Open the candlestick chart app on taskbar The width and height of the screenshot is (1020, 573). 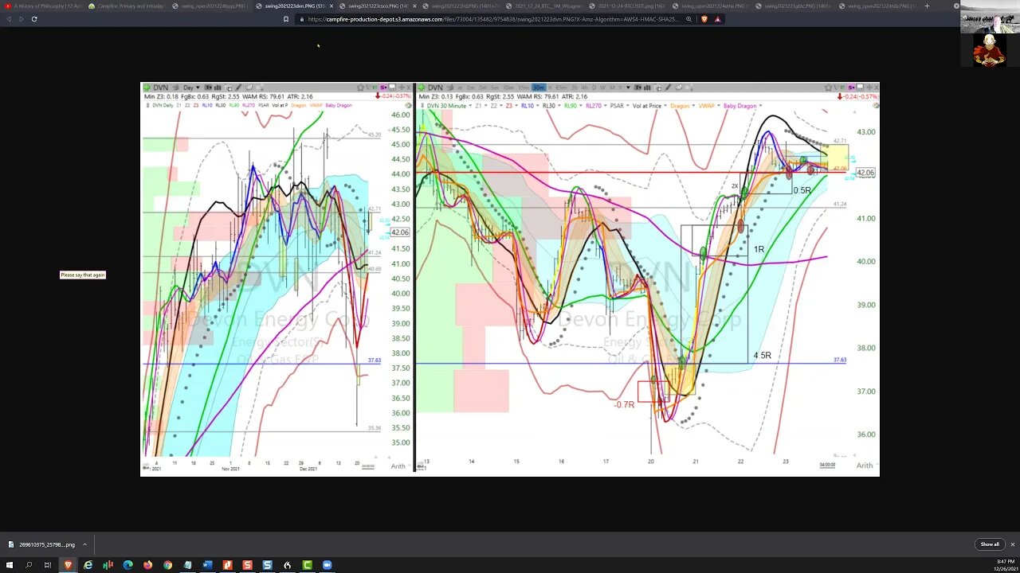[108, 565]
